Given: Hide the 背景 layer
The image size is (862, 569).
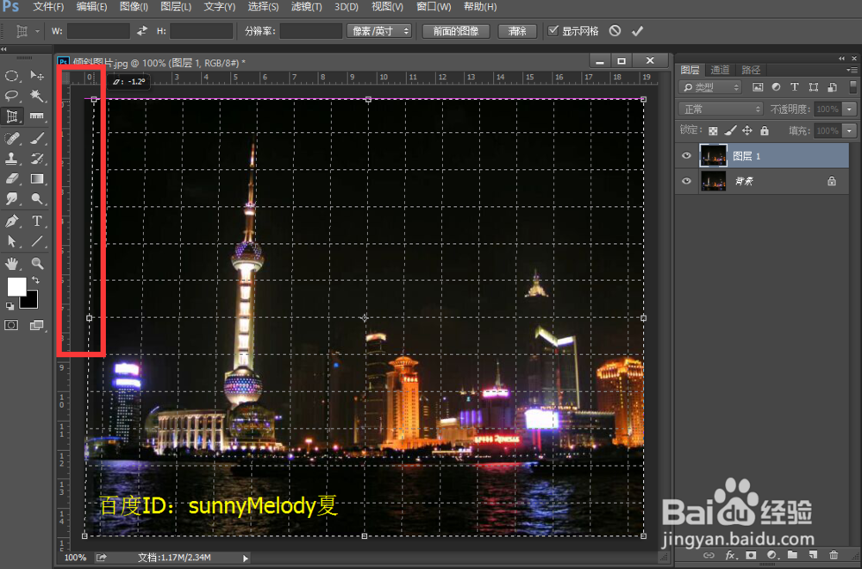Looking at the screenshot, I should click(x=686, y=181).
